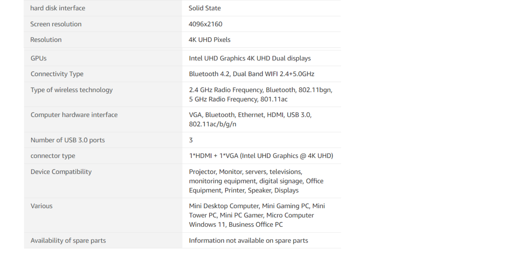Select the 'Type of wireless technology' label

(x=72, y=90)
